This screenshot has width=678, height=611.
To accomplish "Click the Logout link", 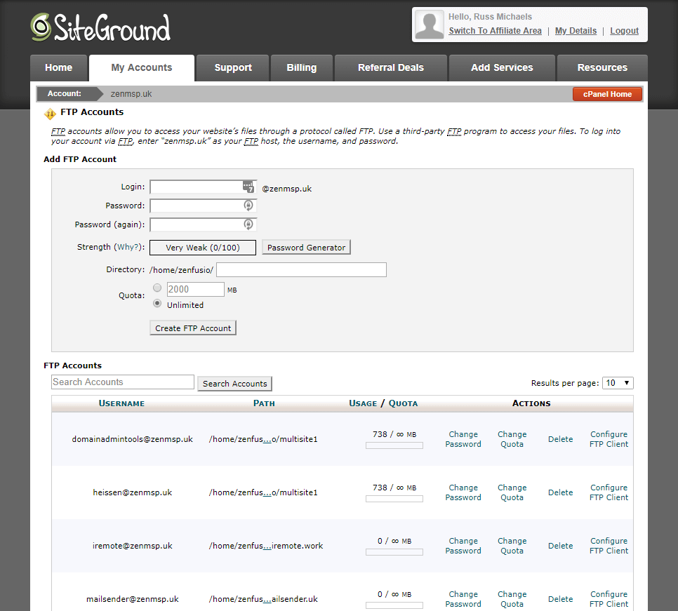I will [x=624, y=31].
